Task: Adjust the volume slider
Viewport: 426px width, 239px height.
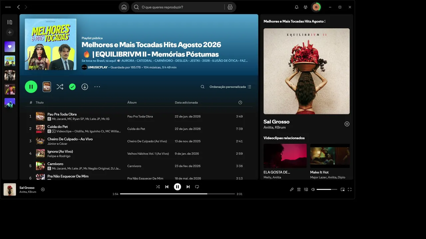Action: point(327,190)
